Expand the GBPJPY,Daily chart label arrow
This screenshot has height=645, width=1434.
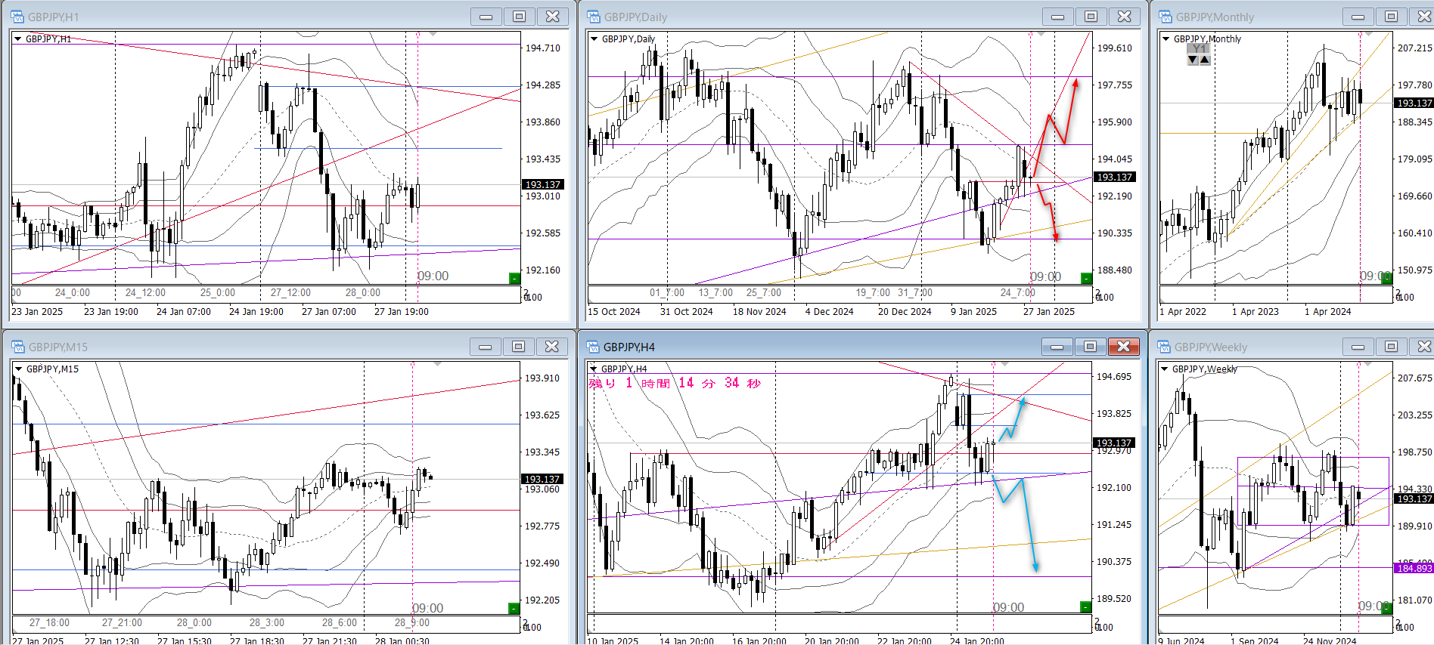[x=594, y=39]
